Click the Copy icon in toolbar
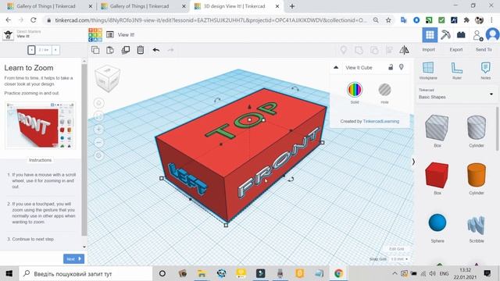The image size is (500, 281). click(x=95, y=50)
